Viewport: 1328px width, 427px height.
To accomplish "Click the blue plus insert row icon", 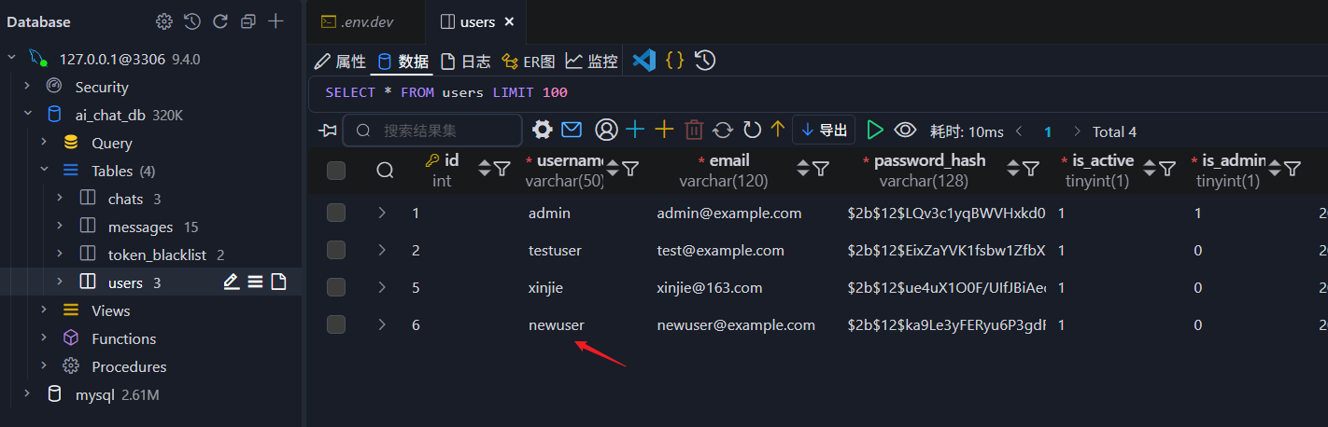I will (635, 130).
